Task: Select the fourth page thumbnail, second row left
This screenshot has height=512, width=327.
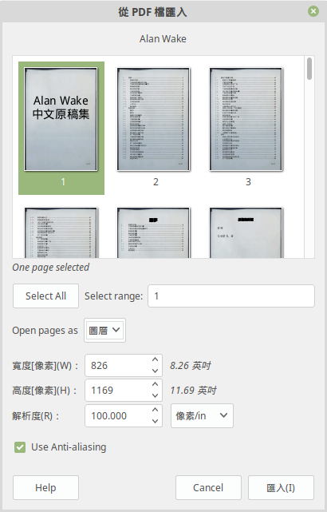Action: (x=61, y=232)
